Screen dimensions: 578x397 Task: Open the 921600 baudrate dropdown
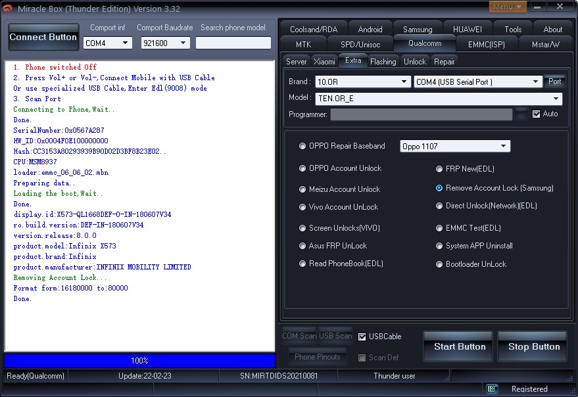tap(165, 43)
